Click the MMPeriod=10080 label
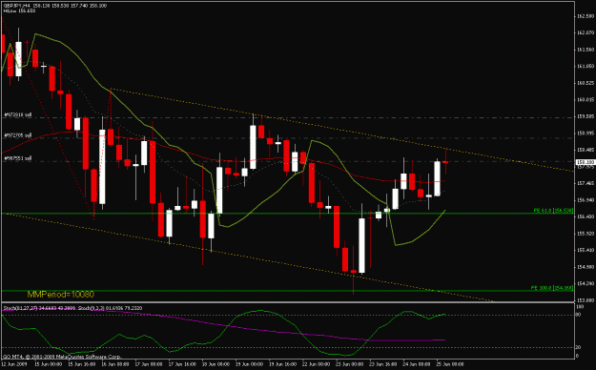This screenshot has height=370, width=596. point(60,295)
